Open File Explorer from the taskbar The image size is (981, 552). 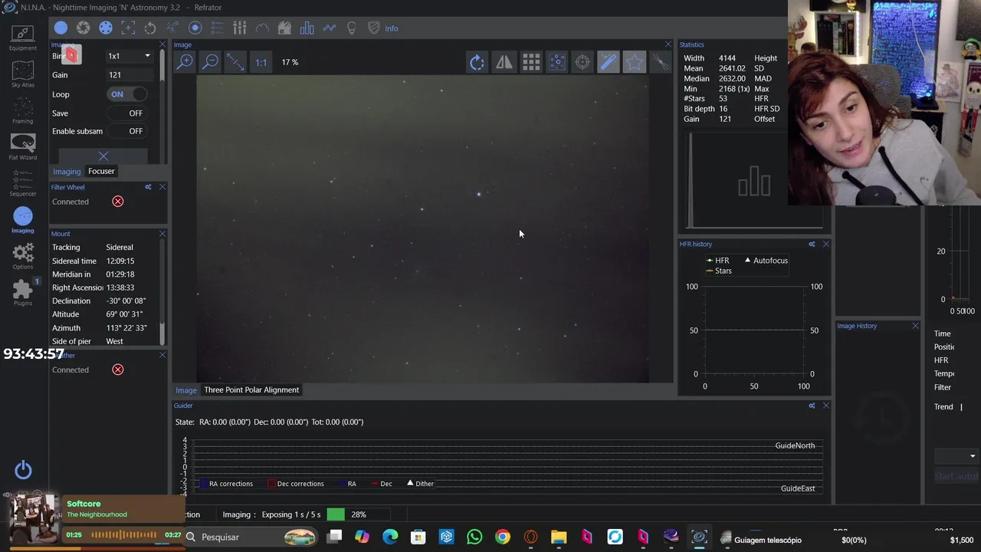[559, 537]
